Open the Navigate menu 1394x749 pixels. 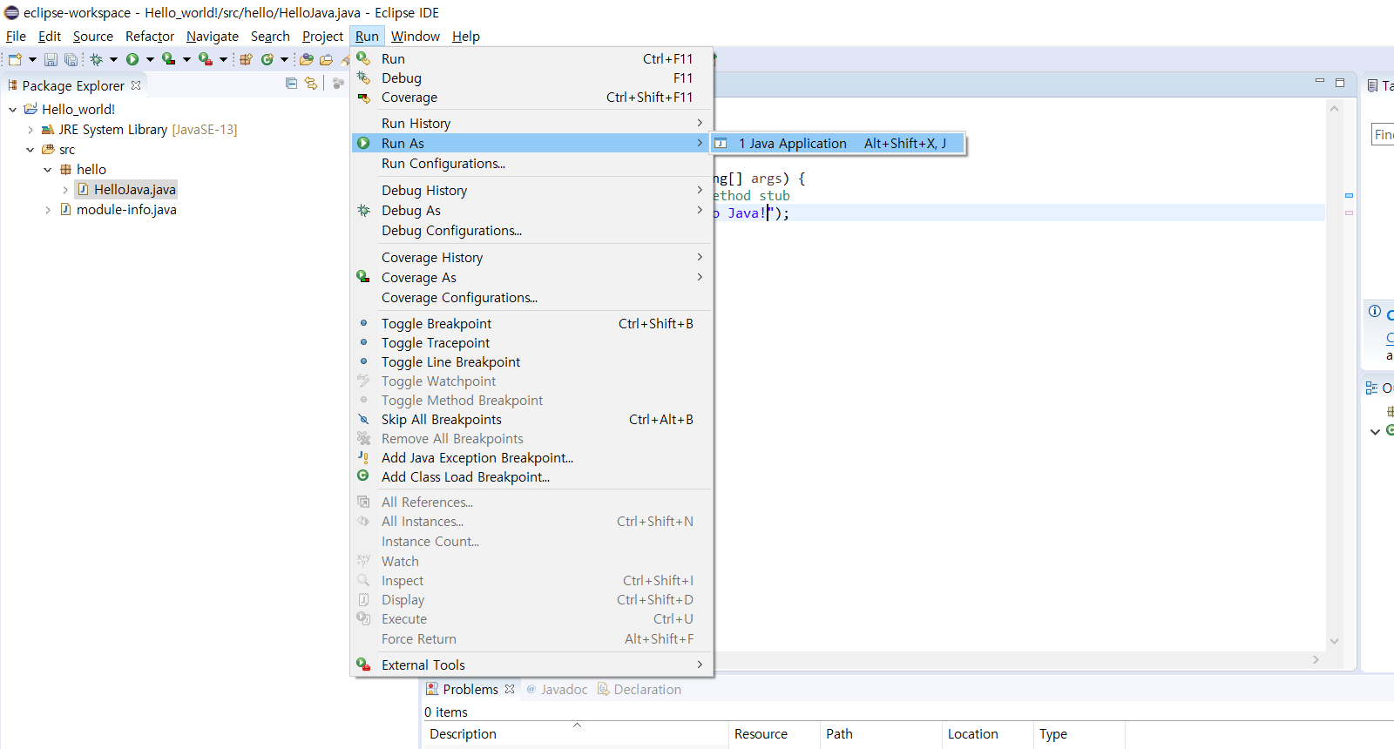(x=213, y=37)
